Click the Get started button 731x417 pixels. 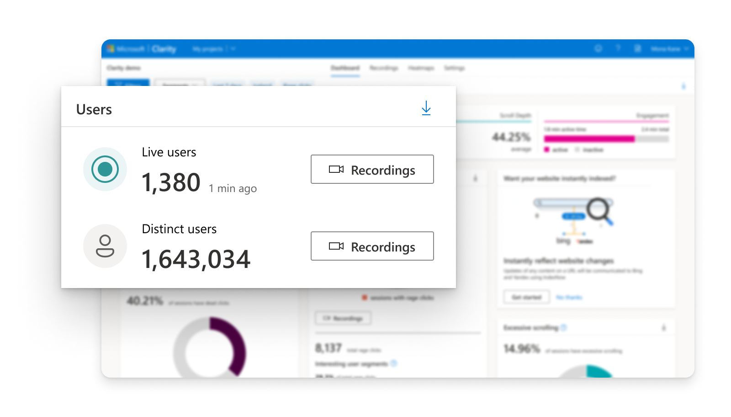coord(526,297)
